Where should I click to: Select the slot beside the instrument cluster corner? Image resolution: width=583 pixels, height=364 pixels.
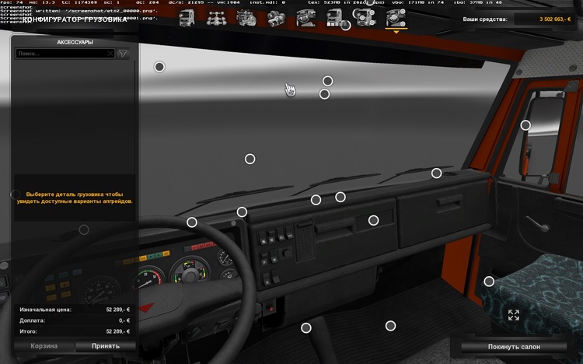pos(242,212)
